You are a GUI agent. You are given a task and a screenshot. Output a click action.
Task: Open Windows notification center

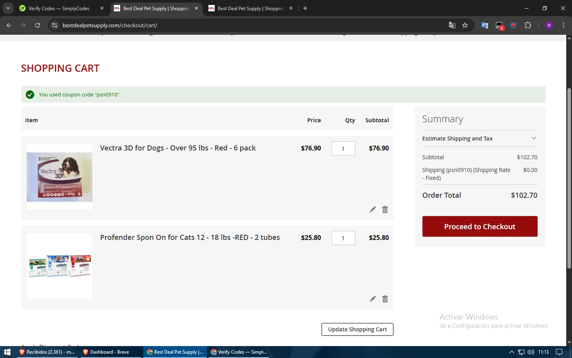(559, 352)
